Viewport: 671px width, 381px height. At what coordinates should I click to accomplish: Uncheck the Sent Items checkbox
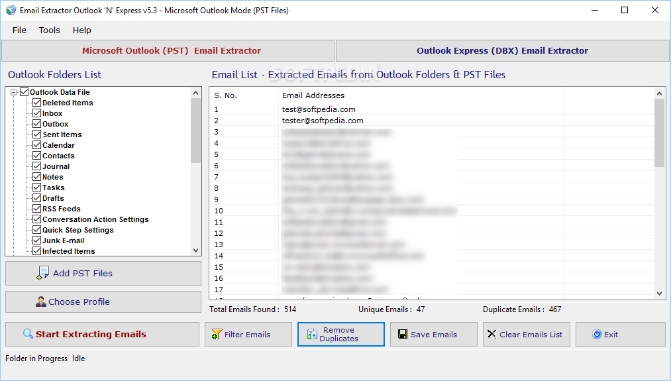pos(37,135)
